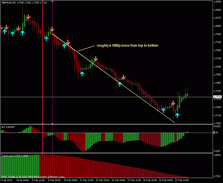The image size is (223, 183).
Task: Click the "2 Feb 2010" date label
Action: pyautogui.click(x=6, y=180)
